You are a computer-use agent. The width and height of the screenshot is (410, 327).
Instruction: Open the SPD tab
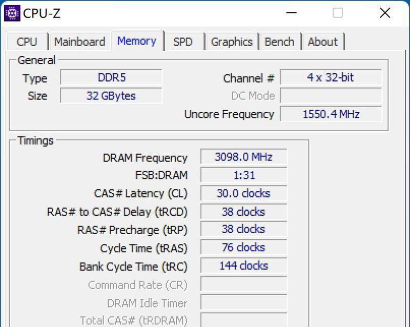[x=183, y=42]
